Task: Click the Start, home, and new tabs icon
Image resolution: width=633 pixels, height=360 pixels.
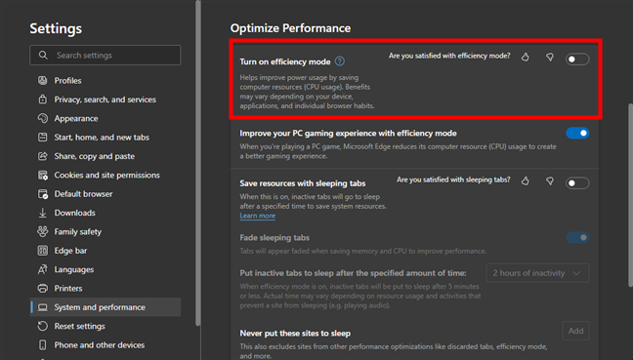Action: 42,137
